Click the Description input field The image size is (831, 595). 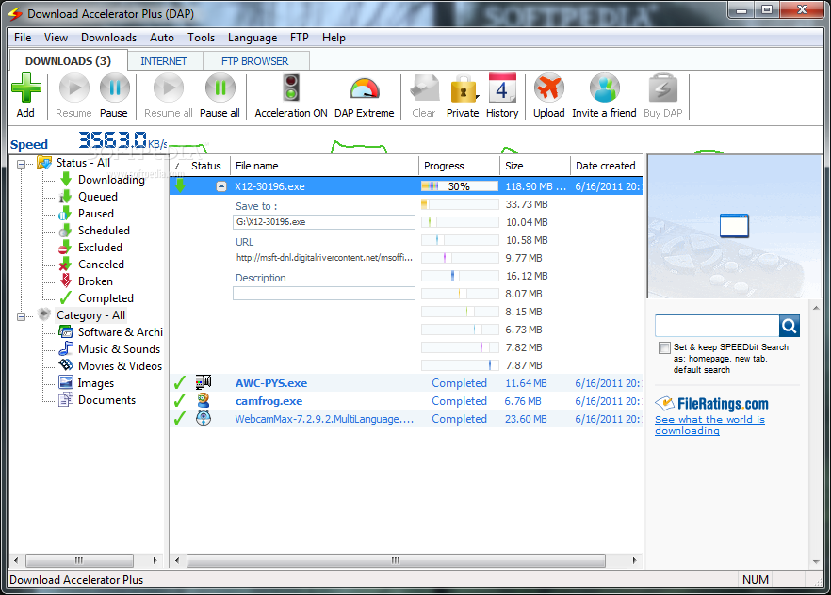(x=324, y=294)
